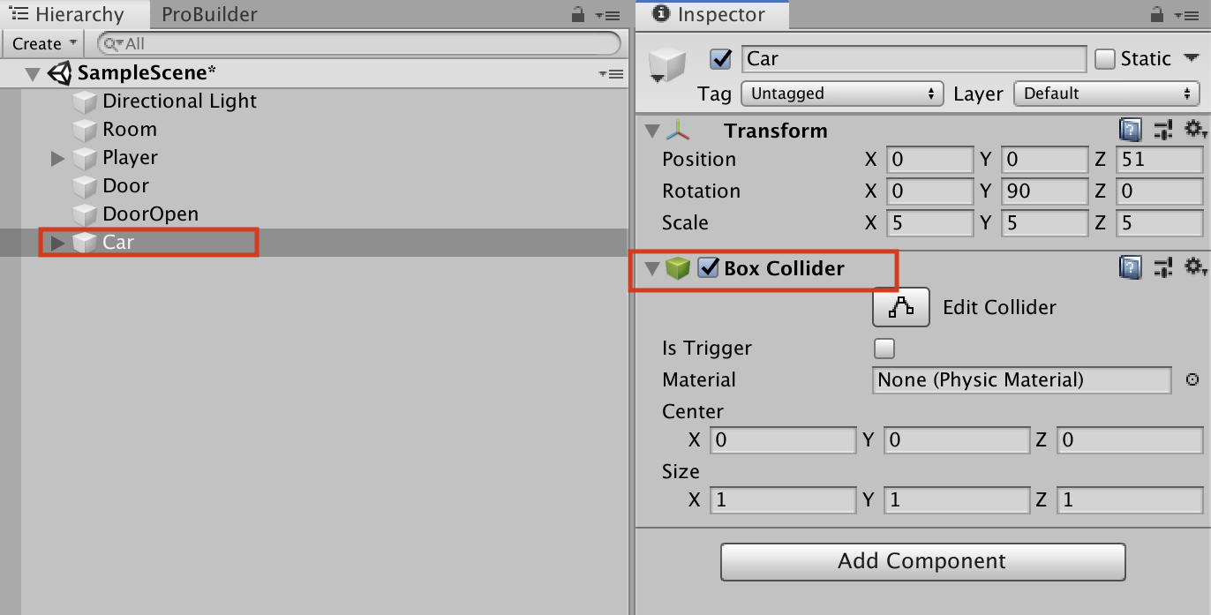Enable the Static checkbox
This screenshot has height=615, width=1211.
[1104, 59]
